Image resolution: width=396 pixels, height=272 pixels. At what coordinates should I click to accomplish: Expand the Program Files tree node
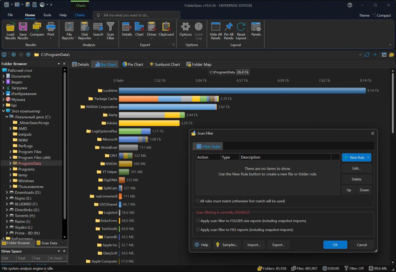click(11, 152)
